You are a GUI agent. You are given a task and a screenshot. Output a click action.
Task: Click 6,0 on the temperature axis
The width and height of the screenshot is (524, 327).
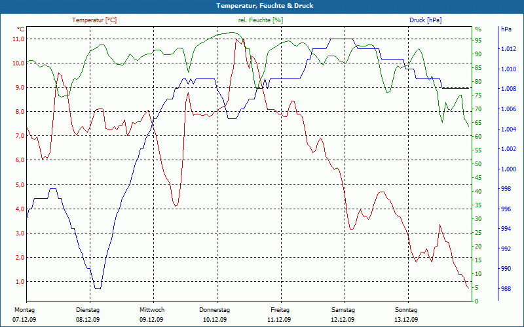click(20, 160)
